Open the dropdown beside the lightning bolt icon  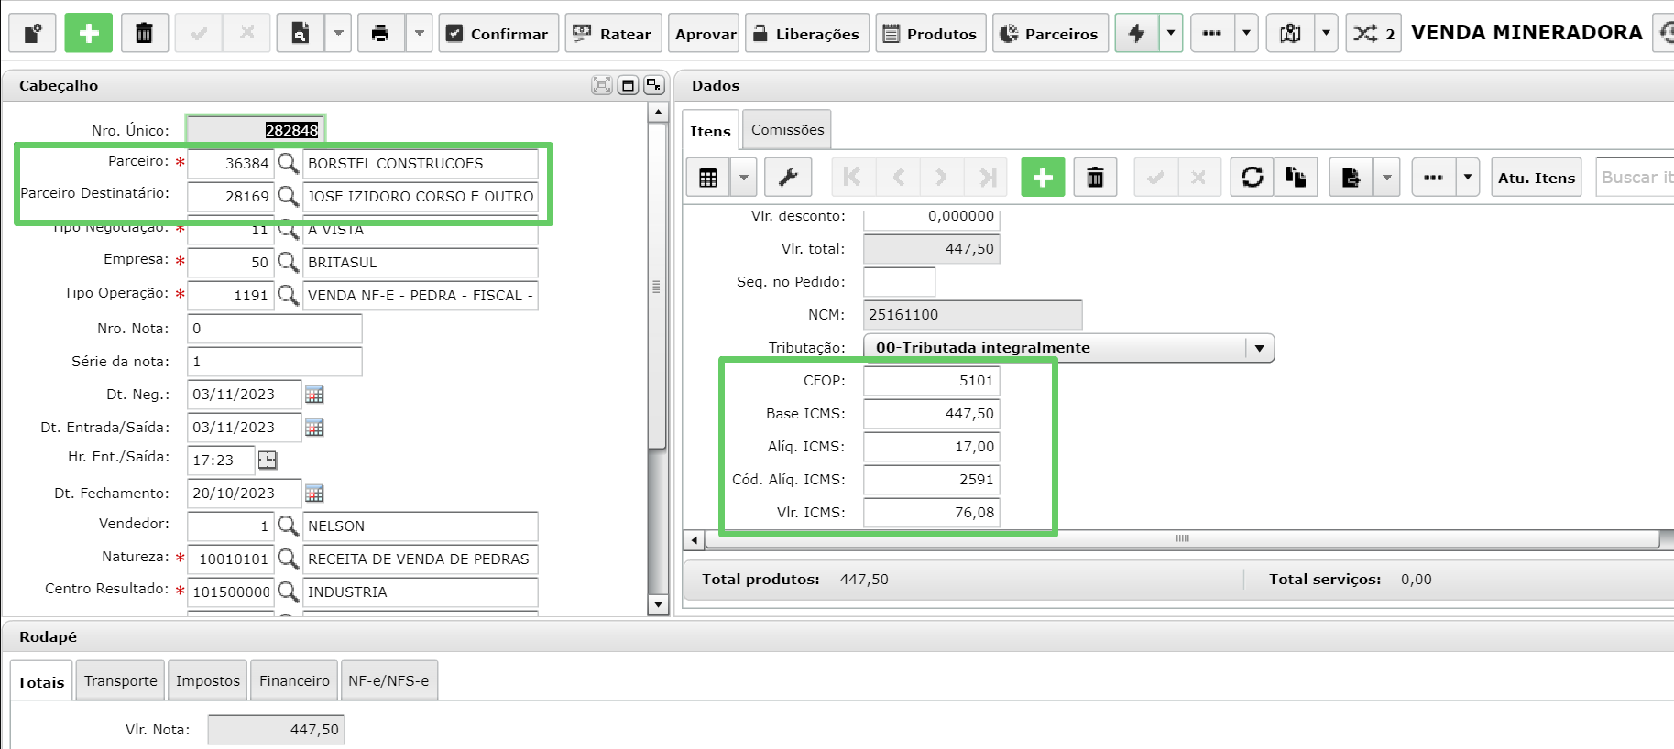(x=1171, y=33)
